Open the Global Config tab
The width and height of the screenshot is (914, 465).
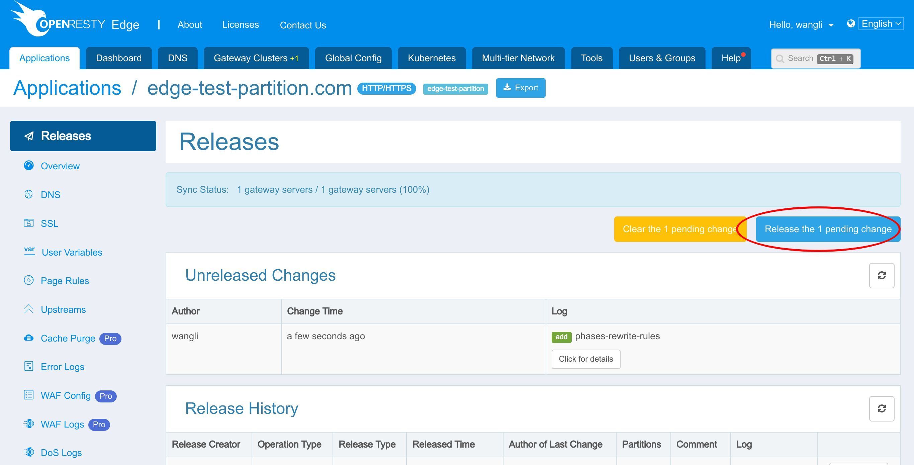[x=353, y=58]
